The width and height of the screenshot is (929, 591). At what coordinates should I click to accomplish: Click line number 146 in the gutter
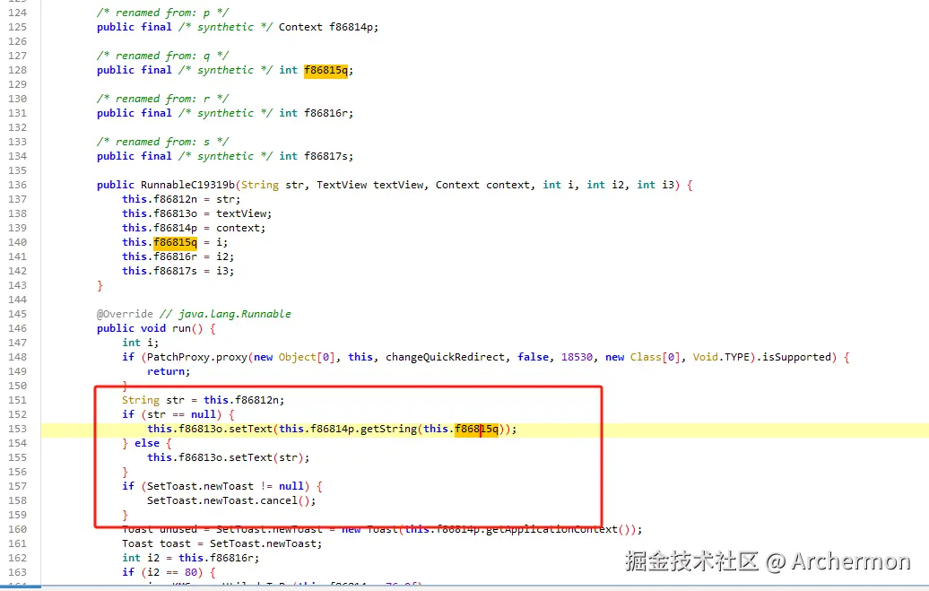[x=17, y=328]
